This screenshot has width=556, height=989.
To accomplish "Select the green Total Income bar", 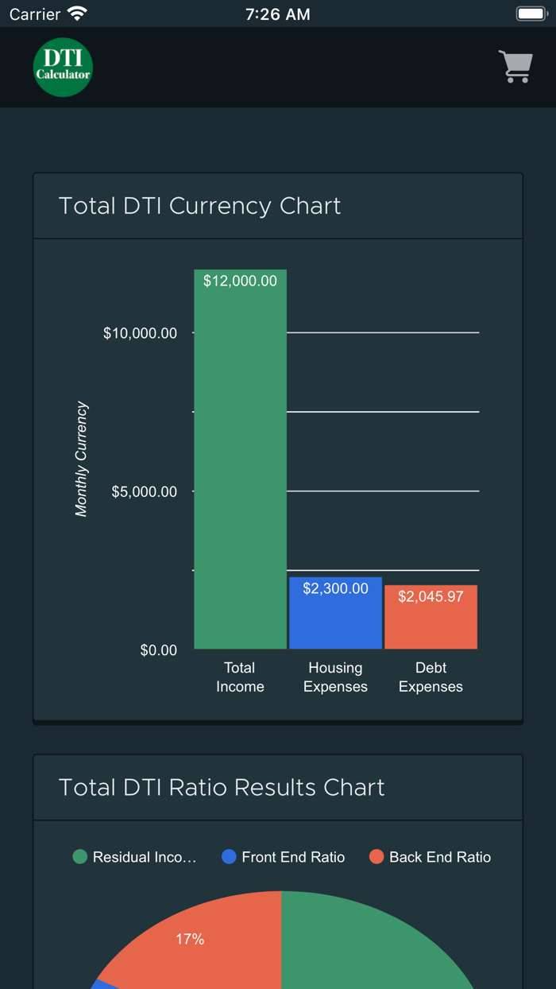I will click(240, 461).
